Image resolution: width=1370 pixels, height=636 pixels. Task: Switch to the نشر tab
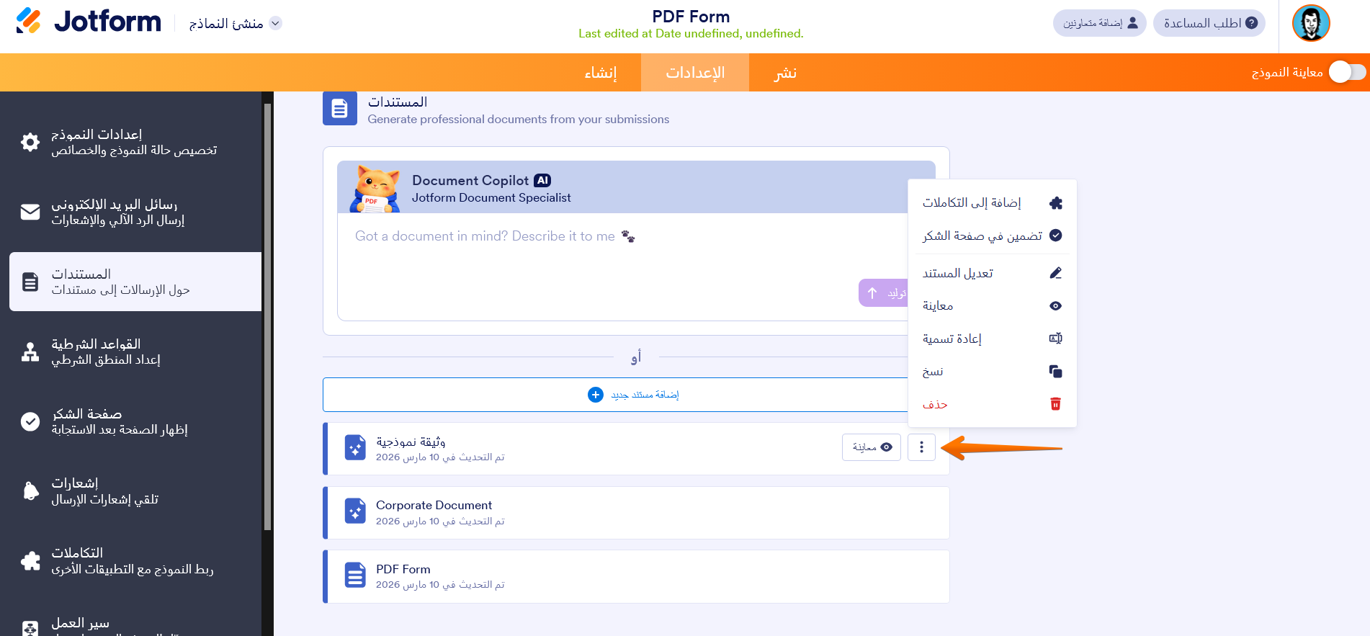[x=785, y=72]
